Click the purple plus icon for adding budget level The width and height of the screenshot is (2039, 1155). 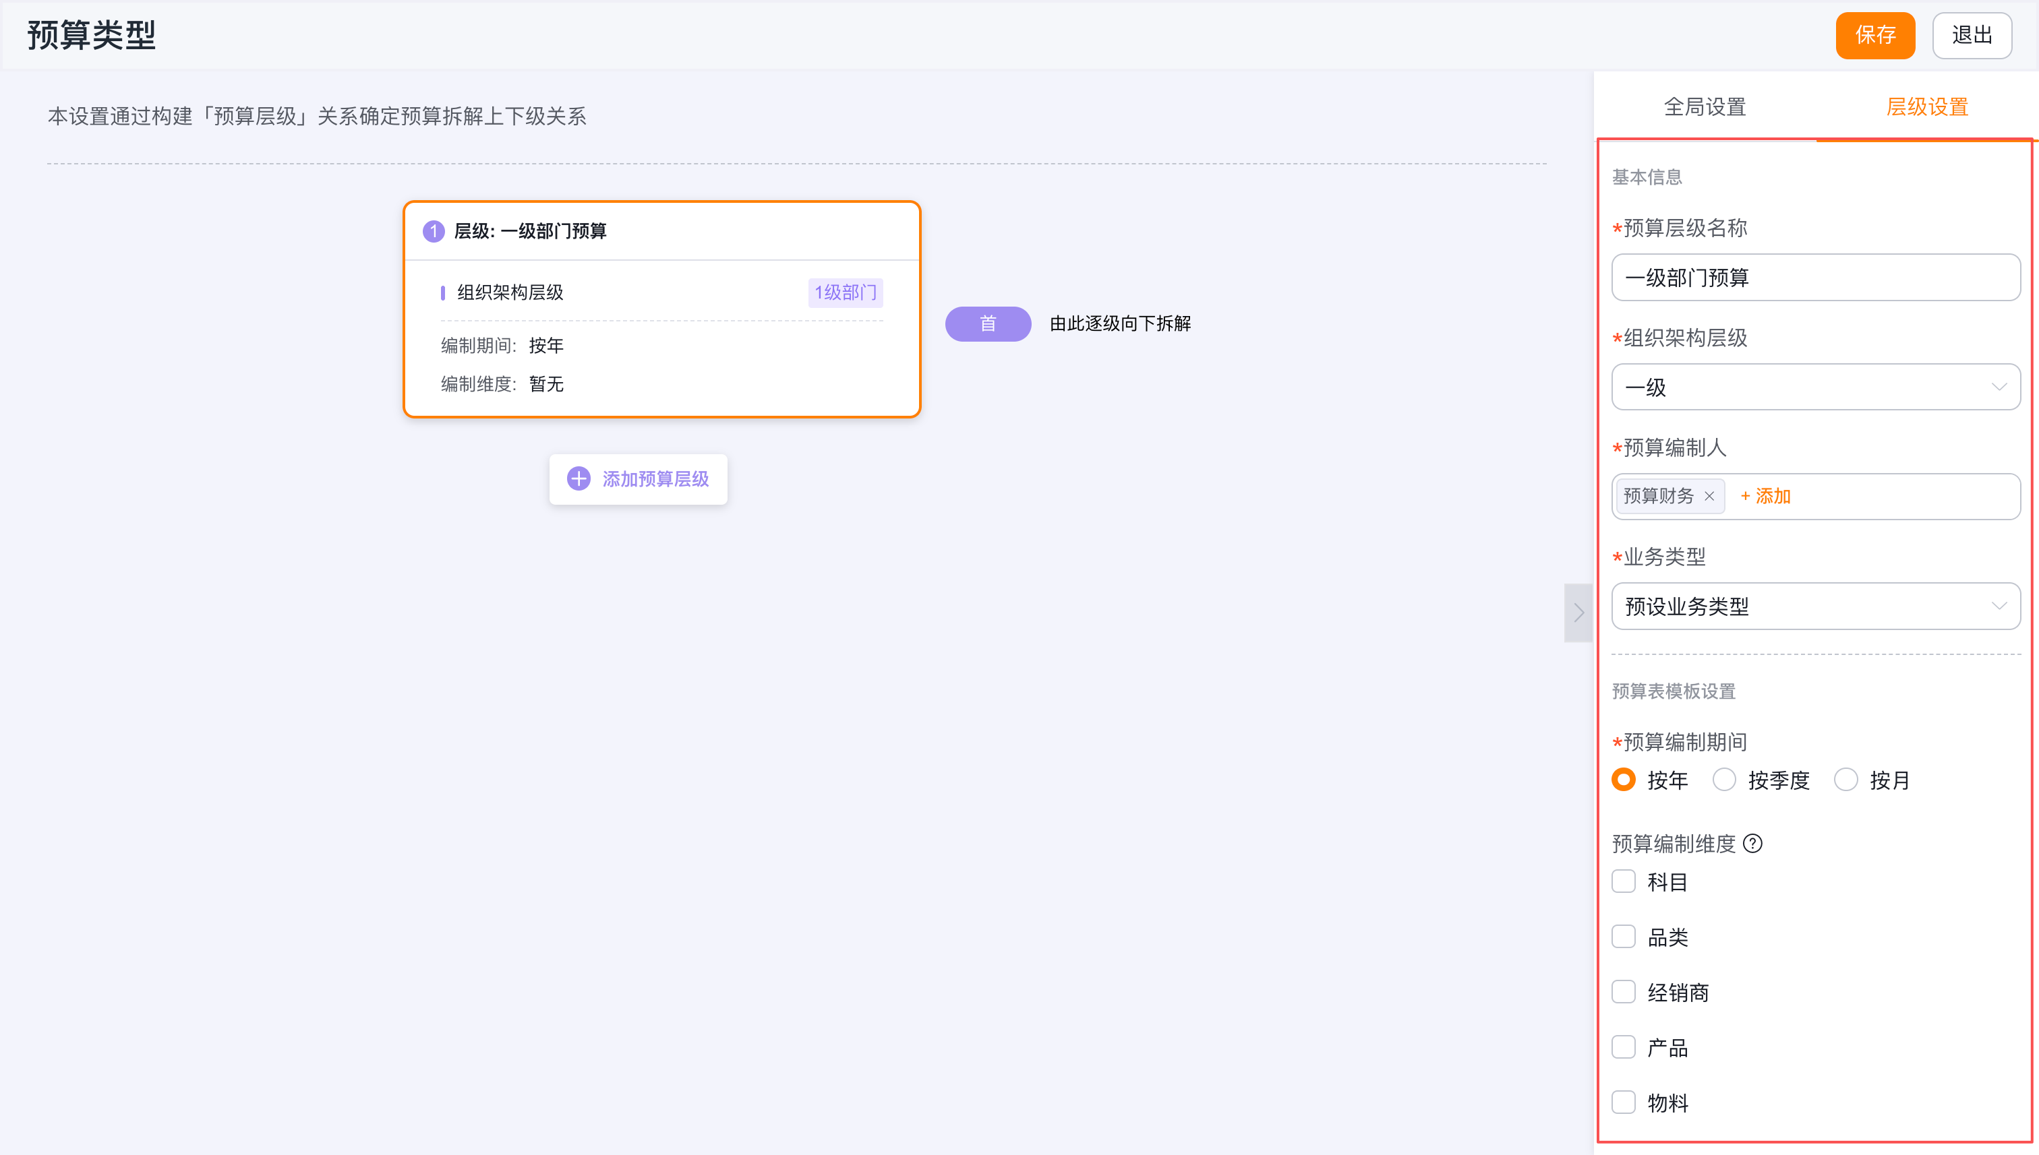(579, 479)
